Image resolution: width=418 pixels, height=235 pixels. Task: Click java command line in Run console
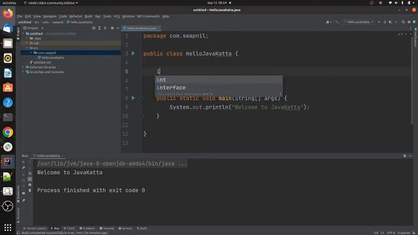tap(112, 164)
